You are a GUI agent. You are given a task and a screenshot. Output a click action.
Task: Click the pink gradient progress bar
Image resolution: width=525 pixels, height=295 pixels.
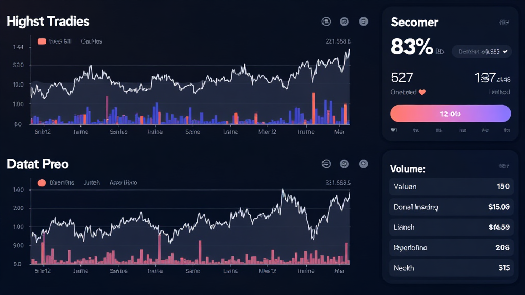[450, 113]
